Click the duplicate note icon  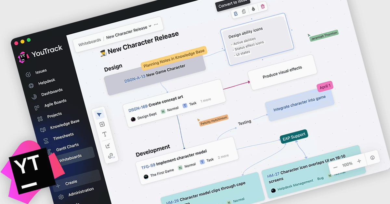pyautogui.click(x=244, y=12)
